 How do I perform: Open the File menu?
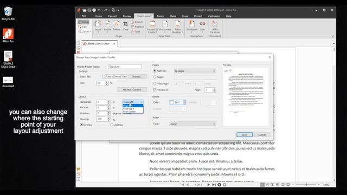[83, 16]
